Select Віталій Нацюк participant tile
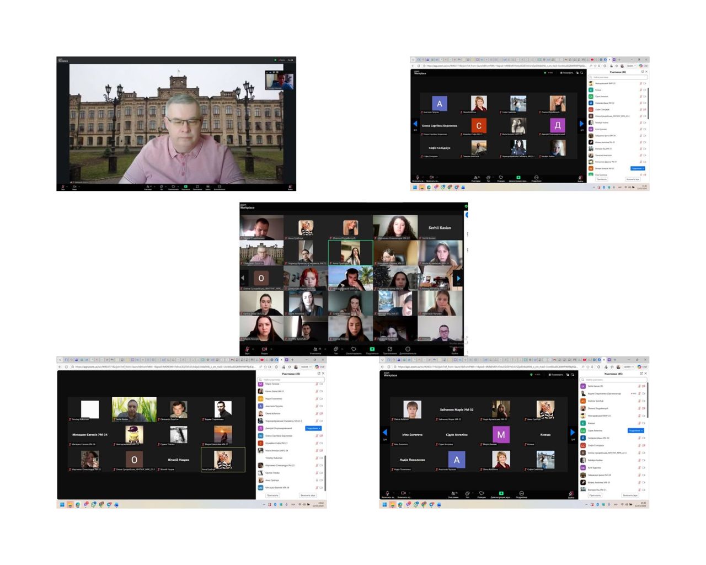The image size is (706, 565). (x=178, y=460)
